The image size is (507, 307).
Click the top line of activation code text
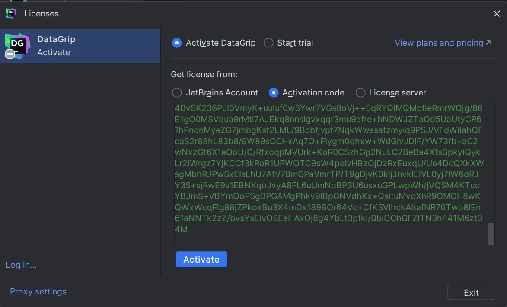[x=328, y=108]
